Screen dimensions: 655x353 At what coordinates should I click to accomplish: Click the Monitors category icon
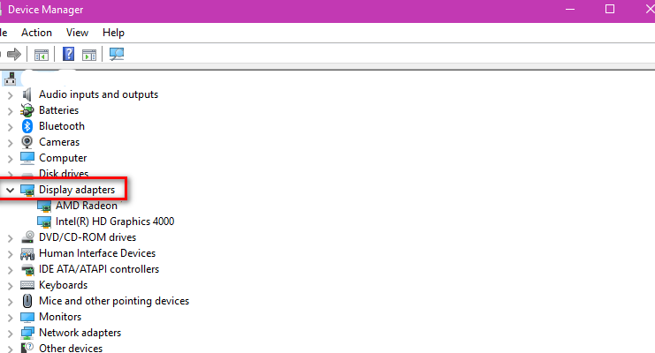(27, 317)
